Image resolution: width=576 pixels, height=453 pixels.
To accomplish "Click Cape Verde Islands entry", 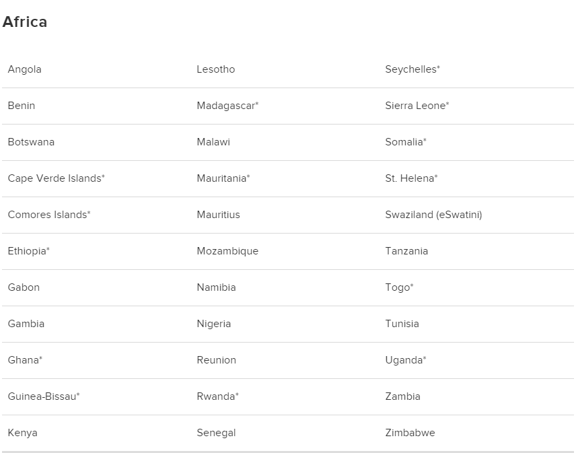I will tap(57, 178).
